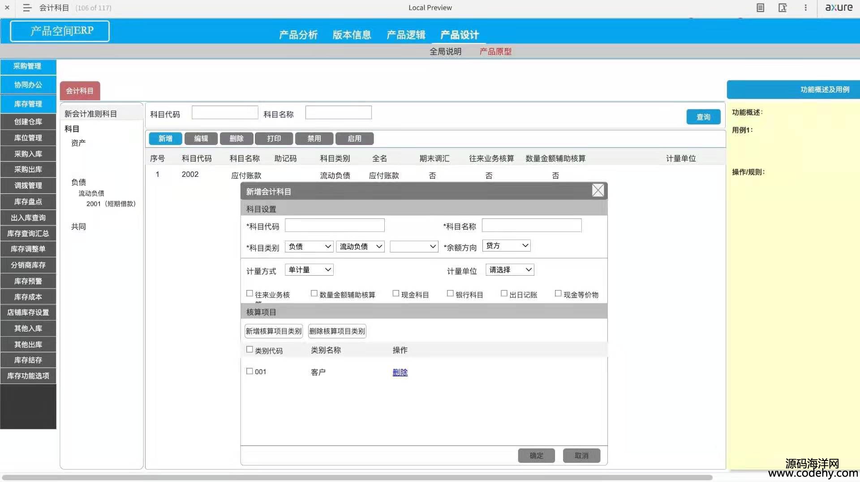Click 新增核算项目类别 button
The width and height of the screenshot is (860, 482).
(274, 331)
